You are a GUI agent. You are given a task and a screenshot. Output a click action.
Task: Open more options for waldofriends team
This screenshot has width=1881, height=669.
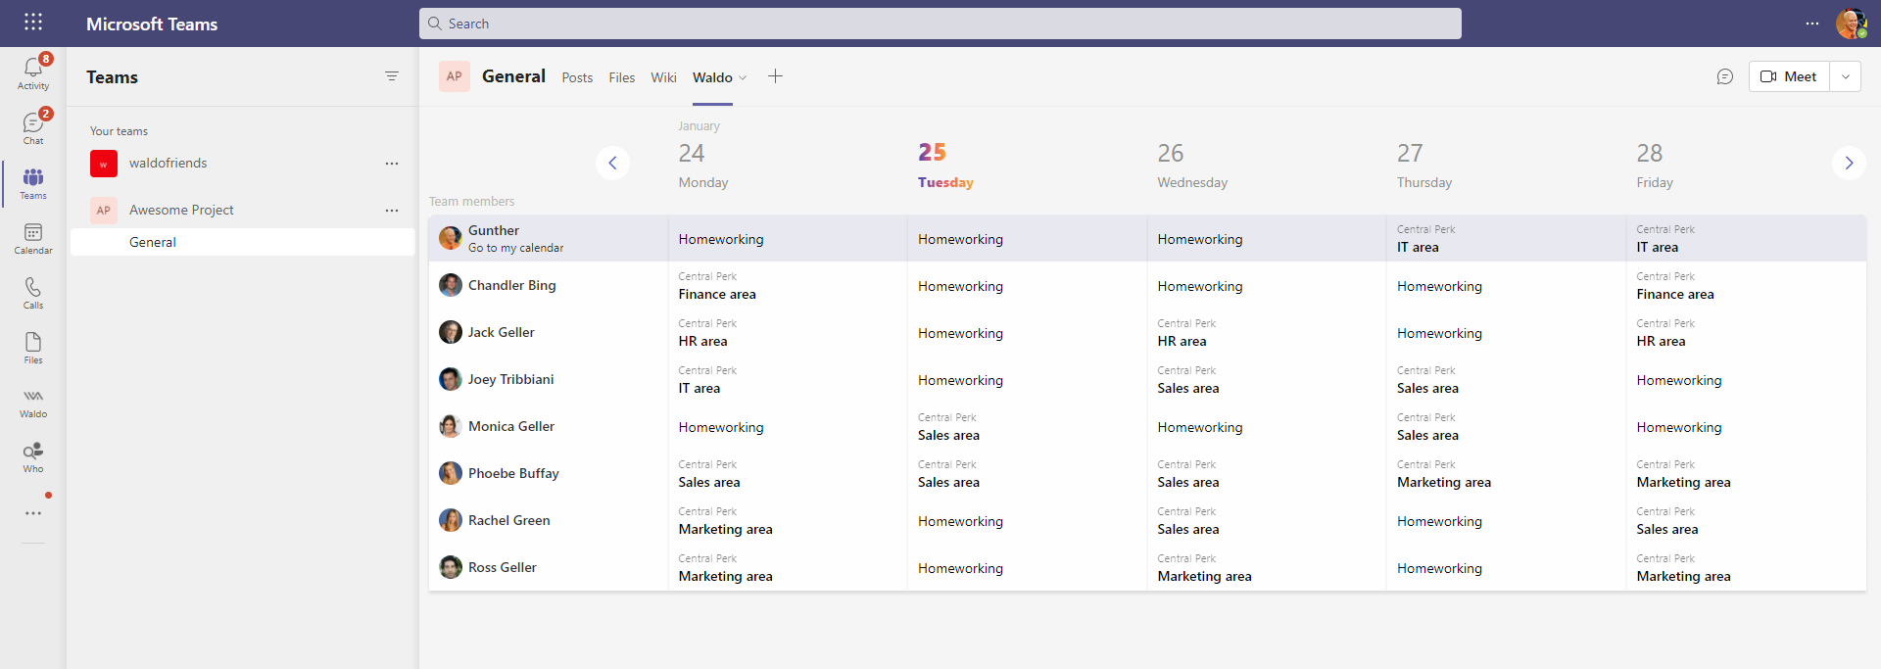[x=392, y=164]
